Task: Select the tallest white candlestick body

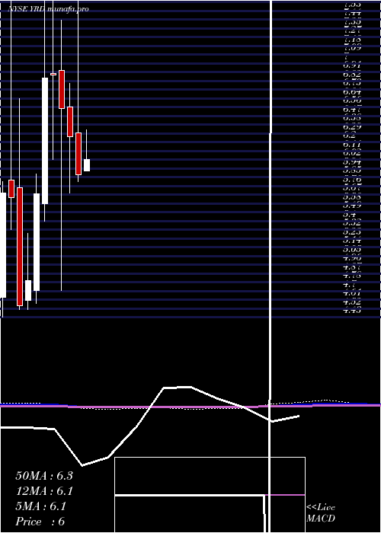Action: (45, 141)
